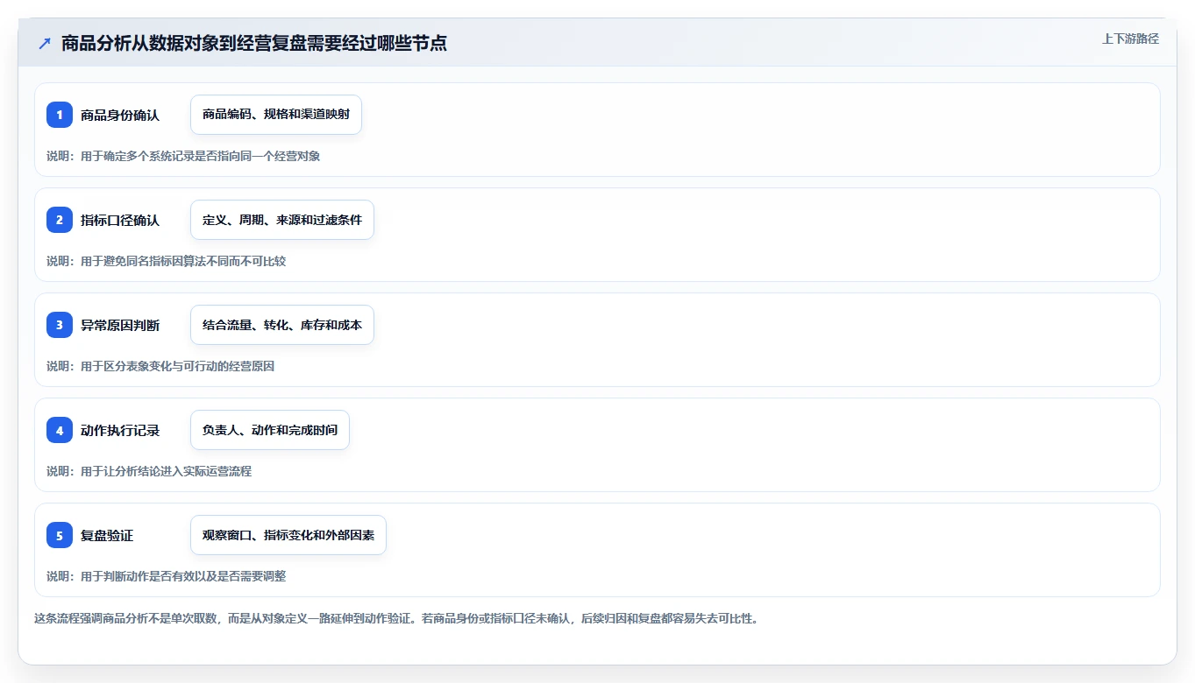1195x683 pixels.
Task: Select the 负责人、动作和完成时间 chip
Action: click(270, 430)
